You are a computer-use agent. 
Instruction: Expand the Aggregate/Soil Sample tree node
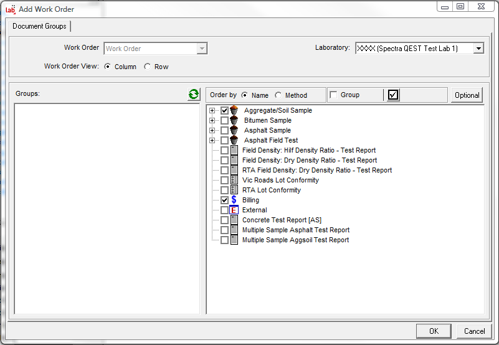click(x=212, y=110)
